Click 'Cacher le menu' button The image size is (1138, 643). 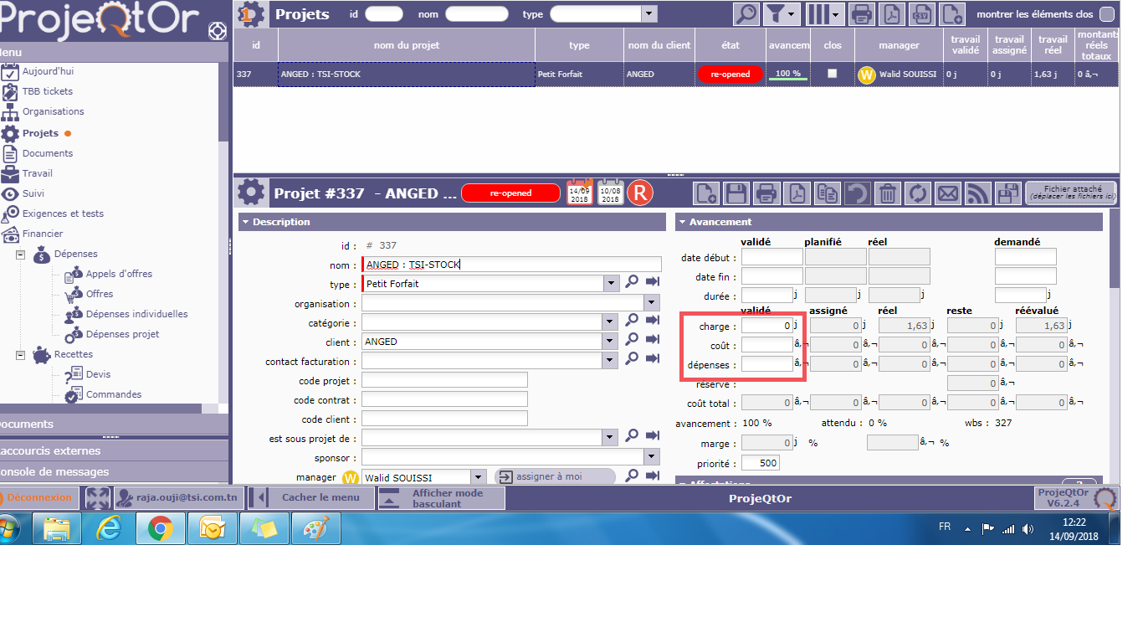pos(311,497)
